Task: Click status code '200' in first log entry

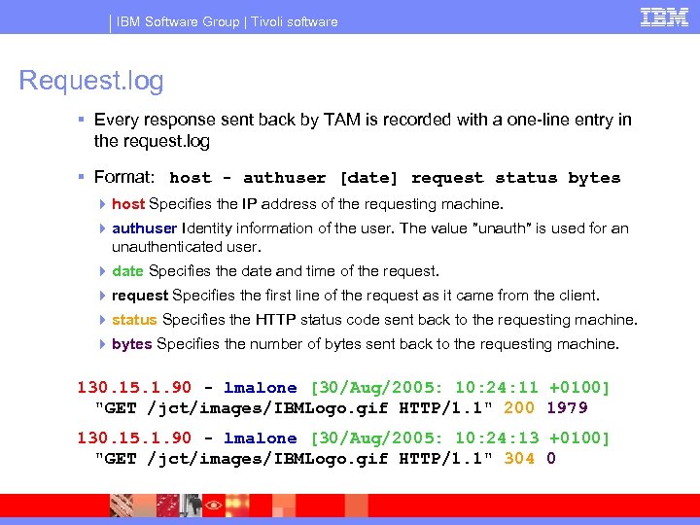Action: point(519,407)
